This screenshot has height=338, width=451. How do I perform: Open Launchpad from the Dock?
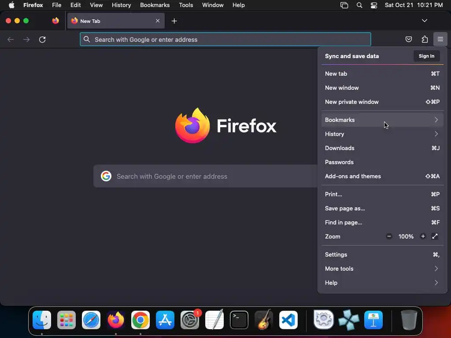(x=67, y=320)
